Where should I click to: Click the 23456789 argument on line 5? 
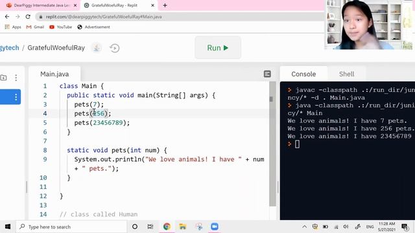click(108, 122)
